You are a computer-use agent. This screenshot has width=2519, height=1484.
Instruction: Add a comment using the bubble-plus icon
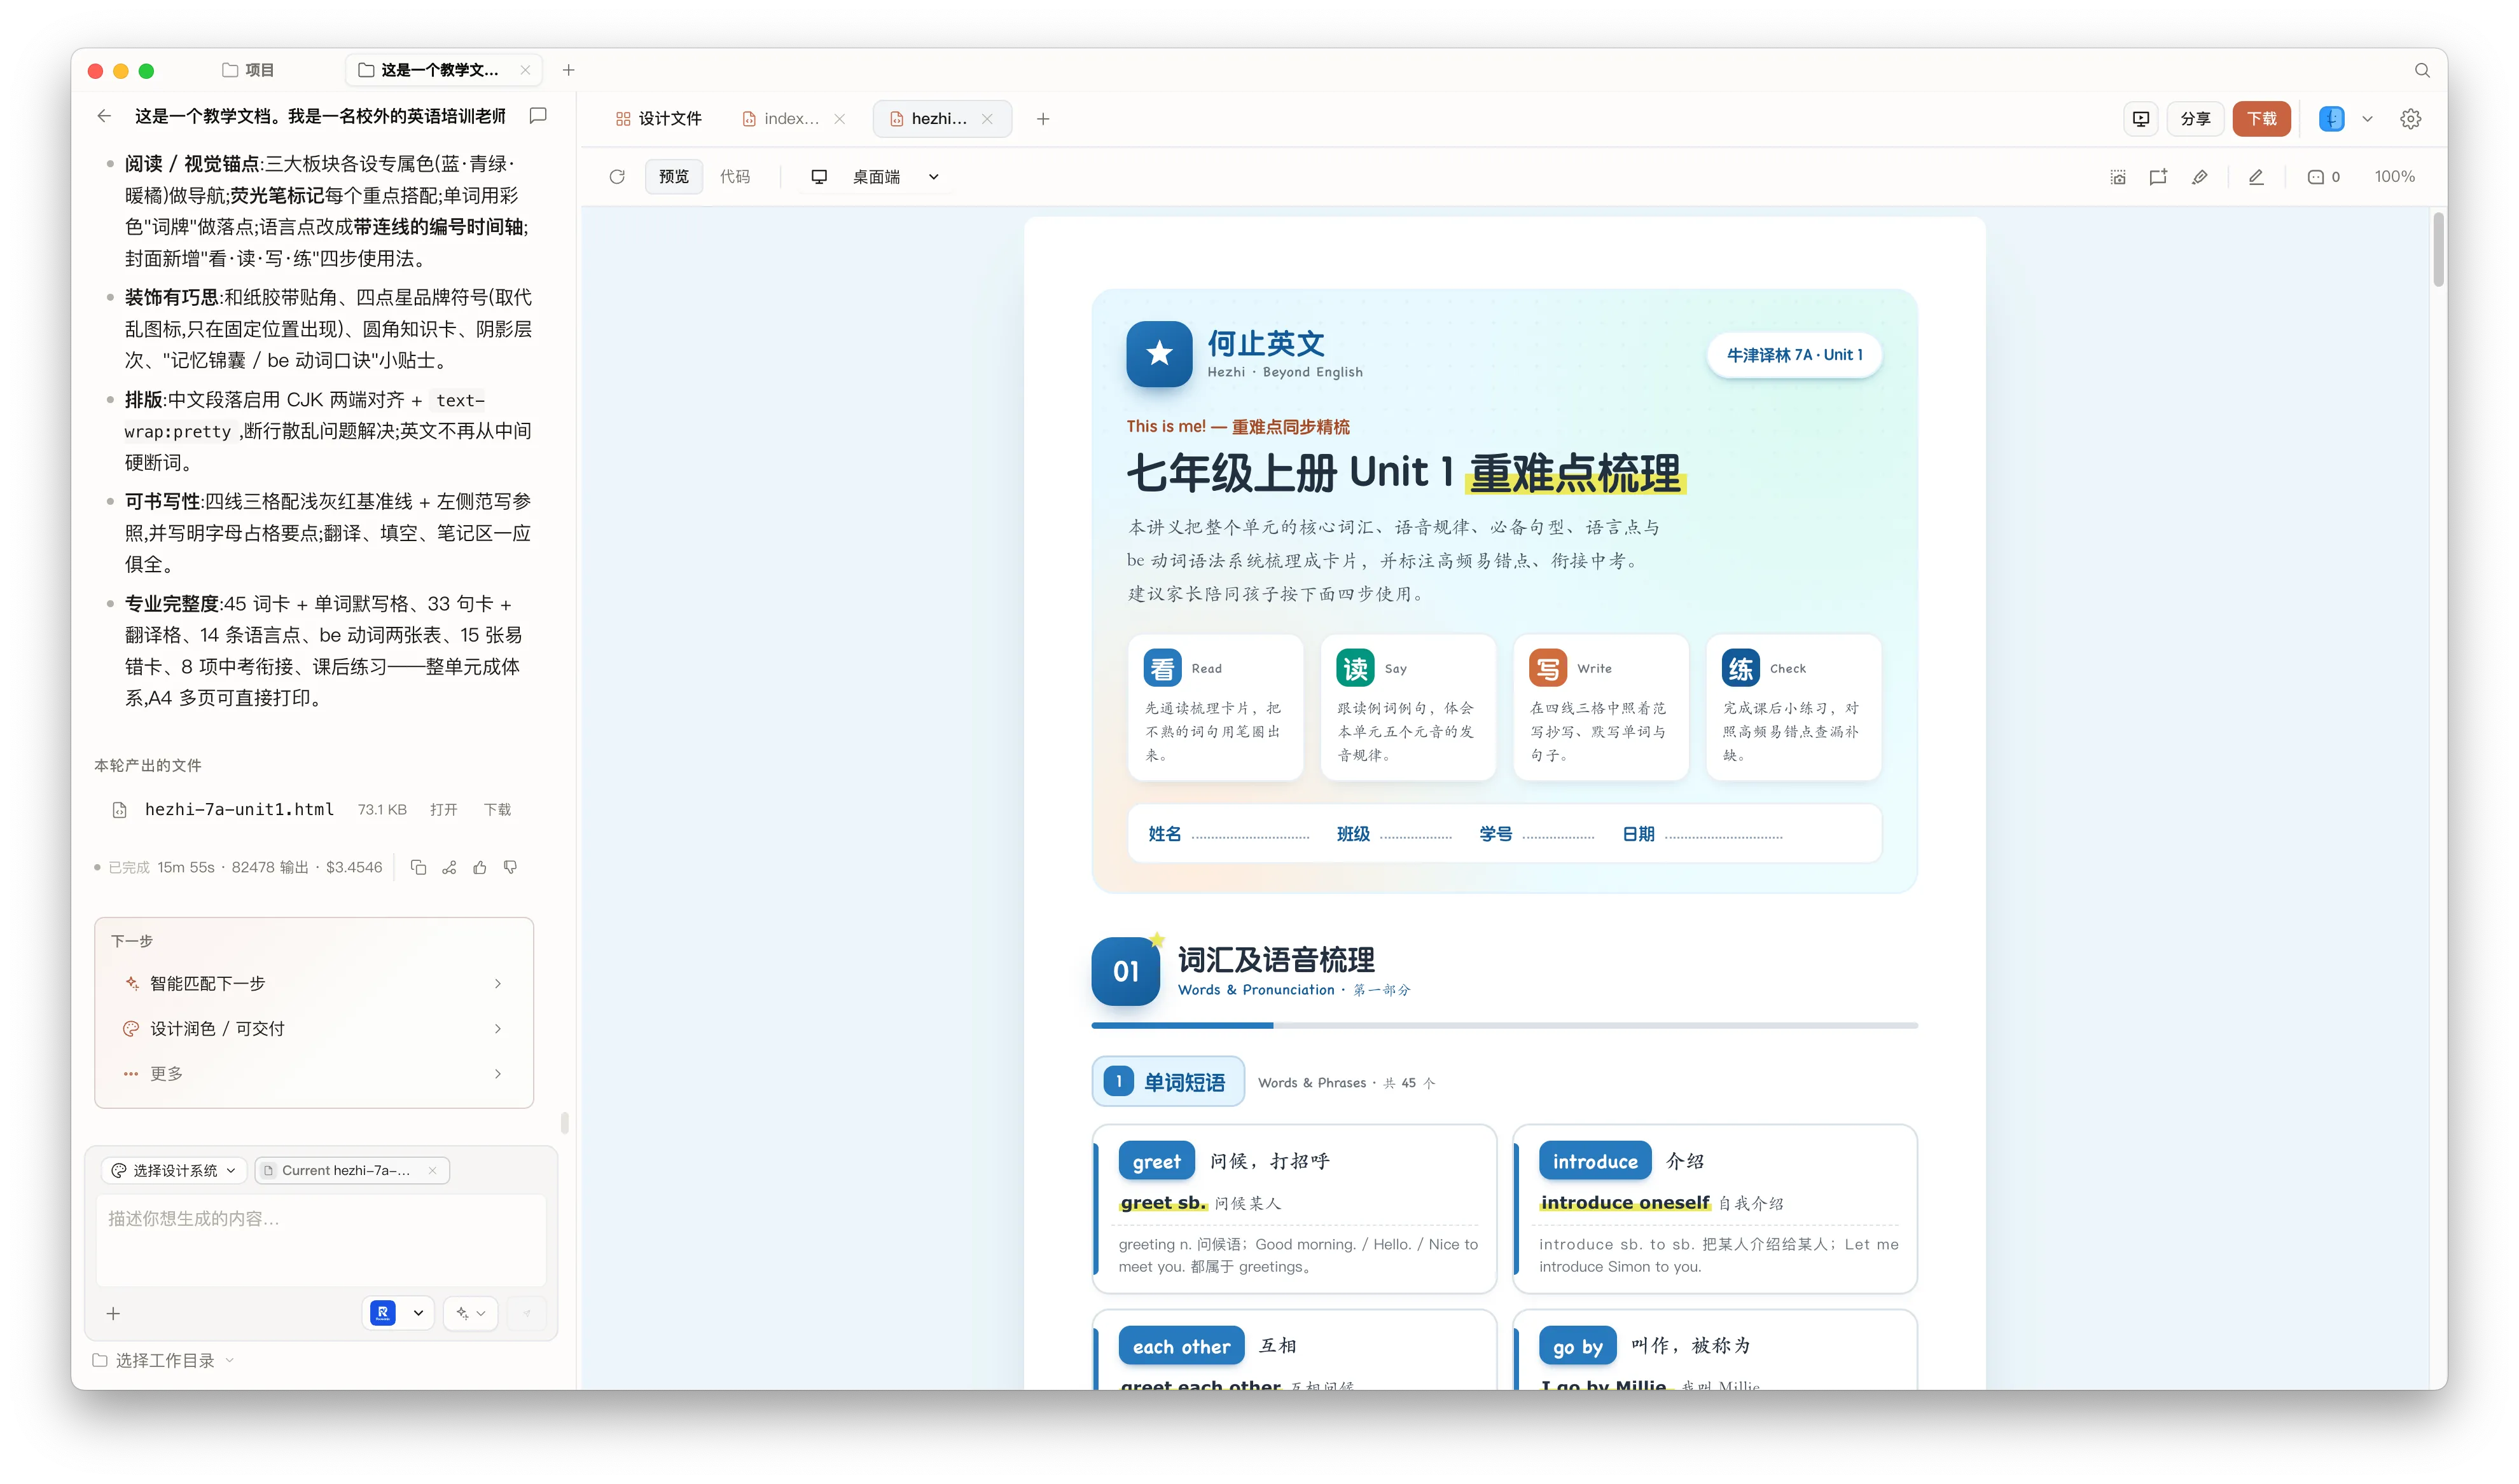coord(2158,177)
